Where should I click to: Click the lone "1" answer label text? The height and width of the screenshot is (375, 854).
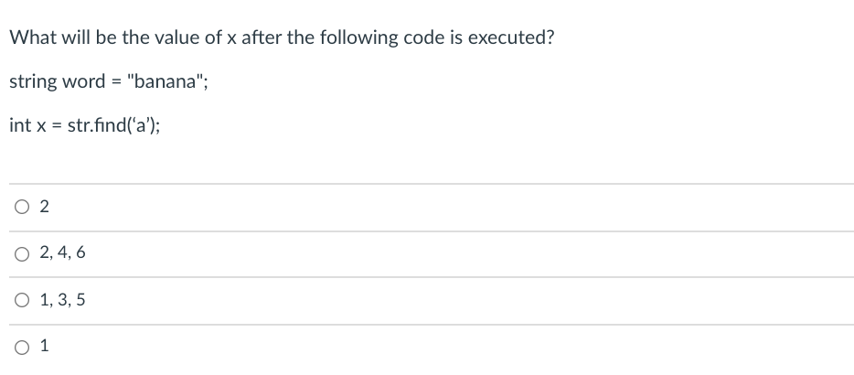[x=44, y=345]
